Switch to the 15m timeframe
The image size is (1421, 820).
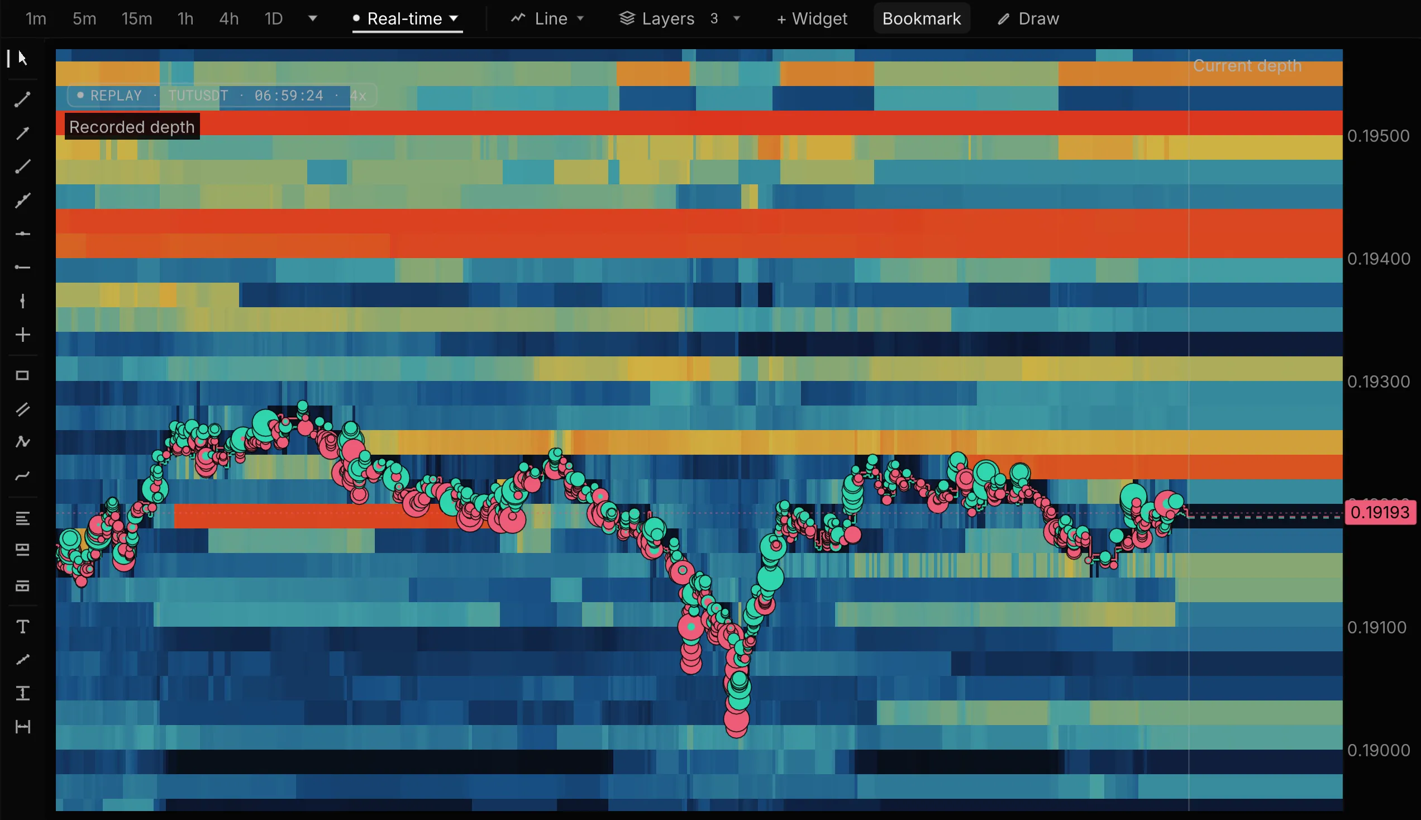pos(137,18)
